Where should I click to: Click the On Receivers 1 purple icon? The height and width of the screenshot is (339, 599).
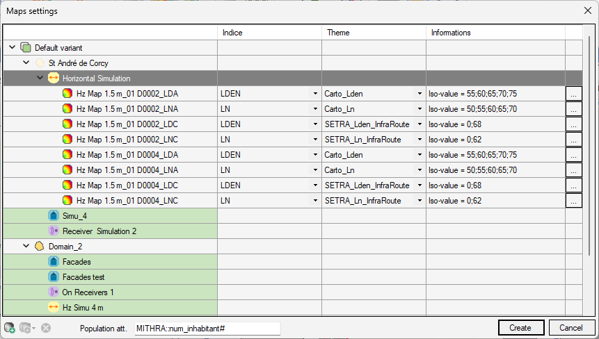(54, 292)
